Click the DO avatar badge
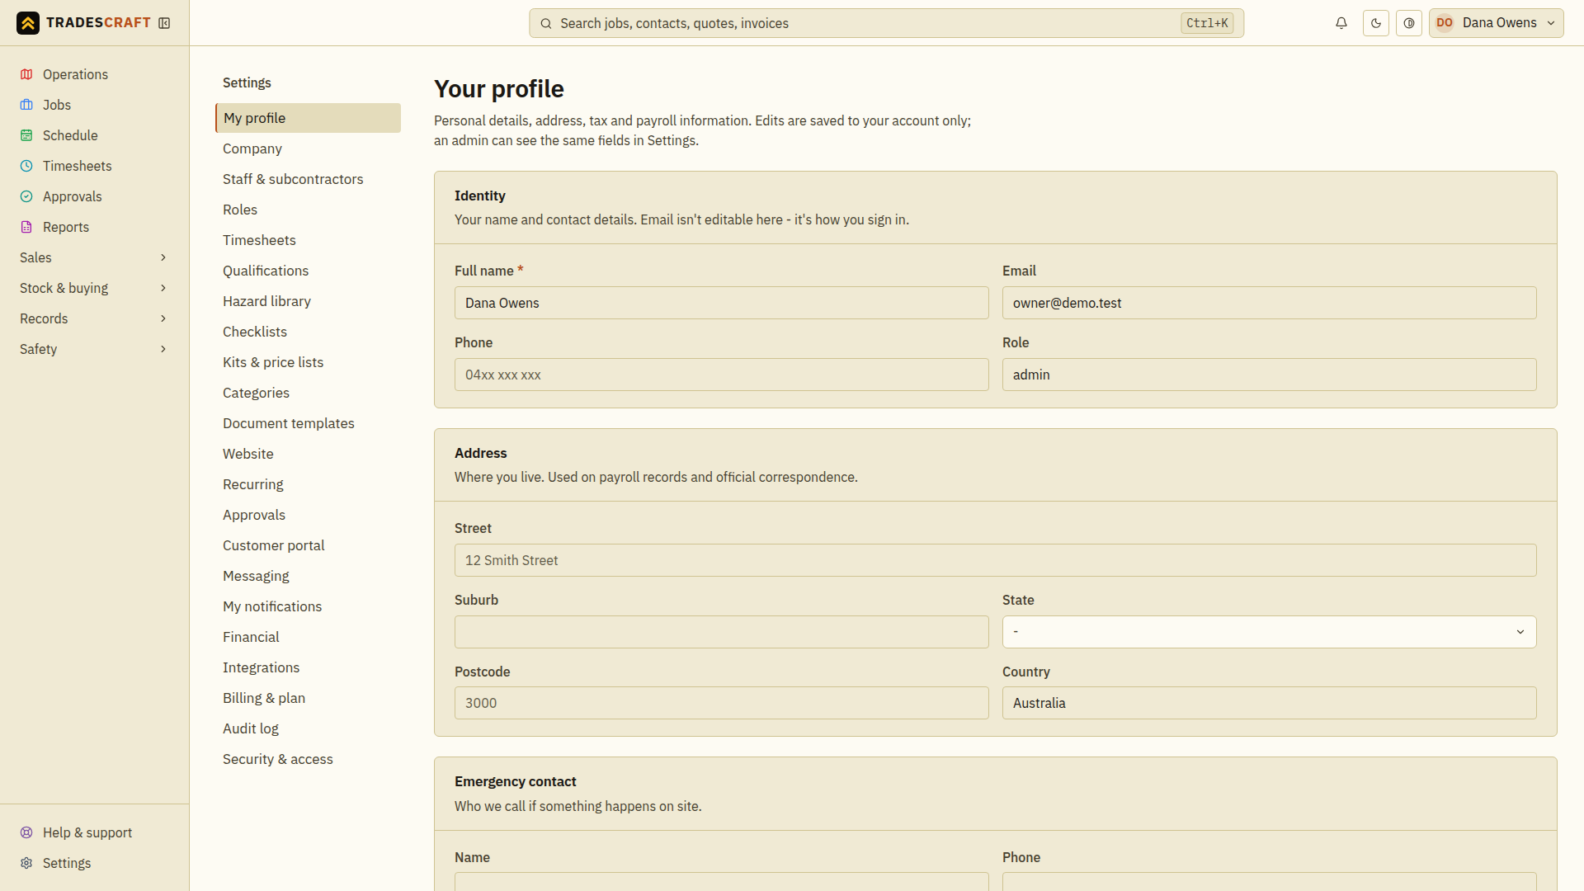The image size is (1584, 891). coord(1445,23)
